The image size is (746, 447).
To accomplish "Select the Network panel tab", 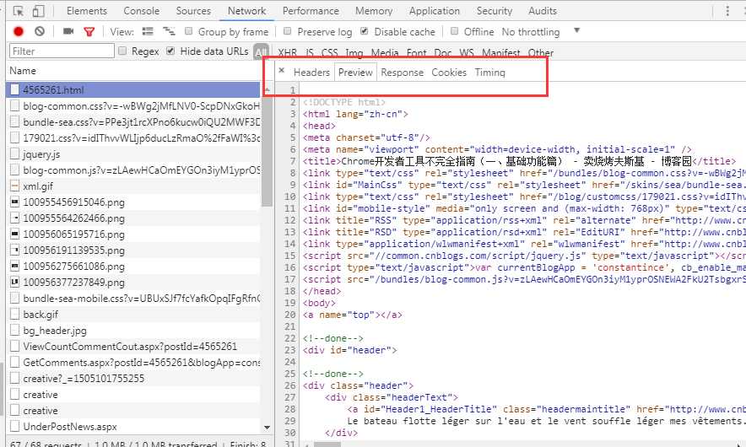I will click(246, 11).
